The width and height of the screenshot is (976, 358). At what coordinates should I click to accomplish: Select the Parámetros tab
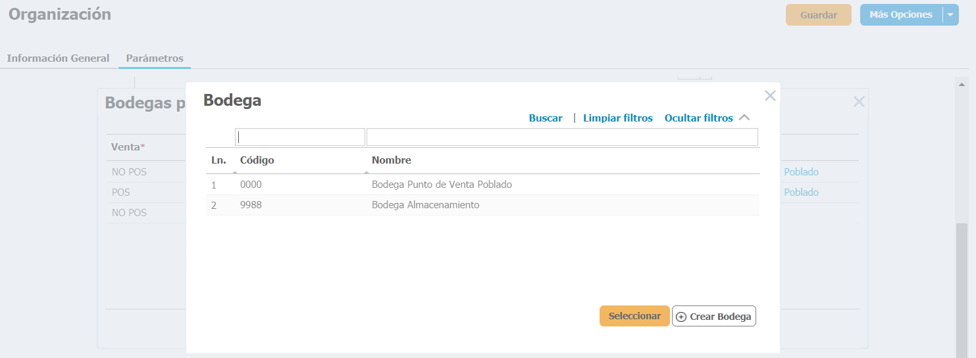(155, 58)
